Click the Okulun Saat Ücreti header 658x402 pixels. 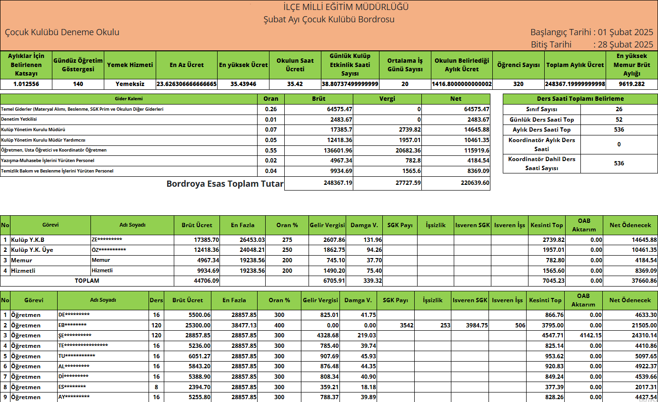(x=295, y=65)
